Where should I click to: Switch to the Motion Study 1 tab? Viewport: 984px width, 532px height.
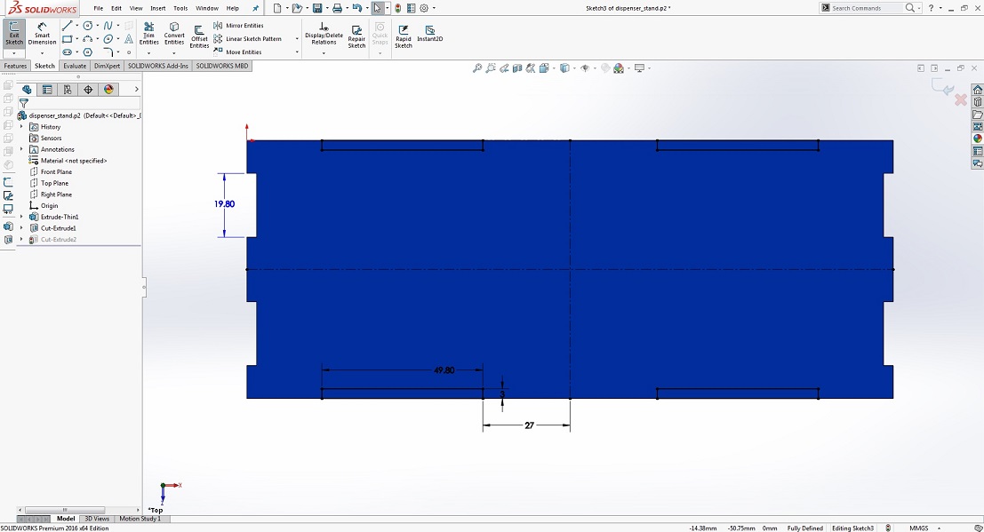pyautogui.click(x=140, y=519)
